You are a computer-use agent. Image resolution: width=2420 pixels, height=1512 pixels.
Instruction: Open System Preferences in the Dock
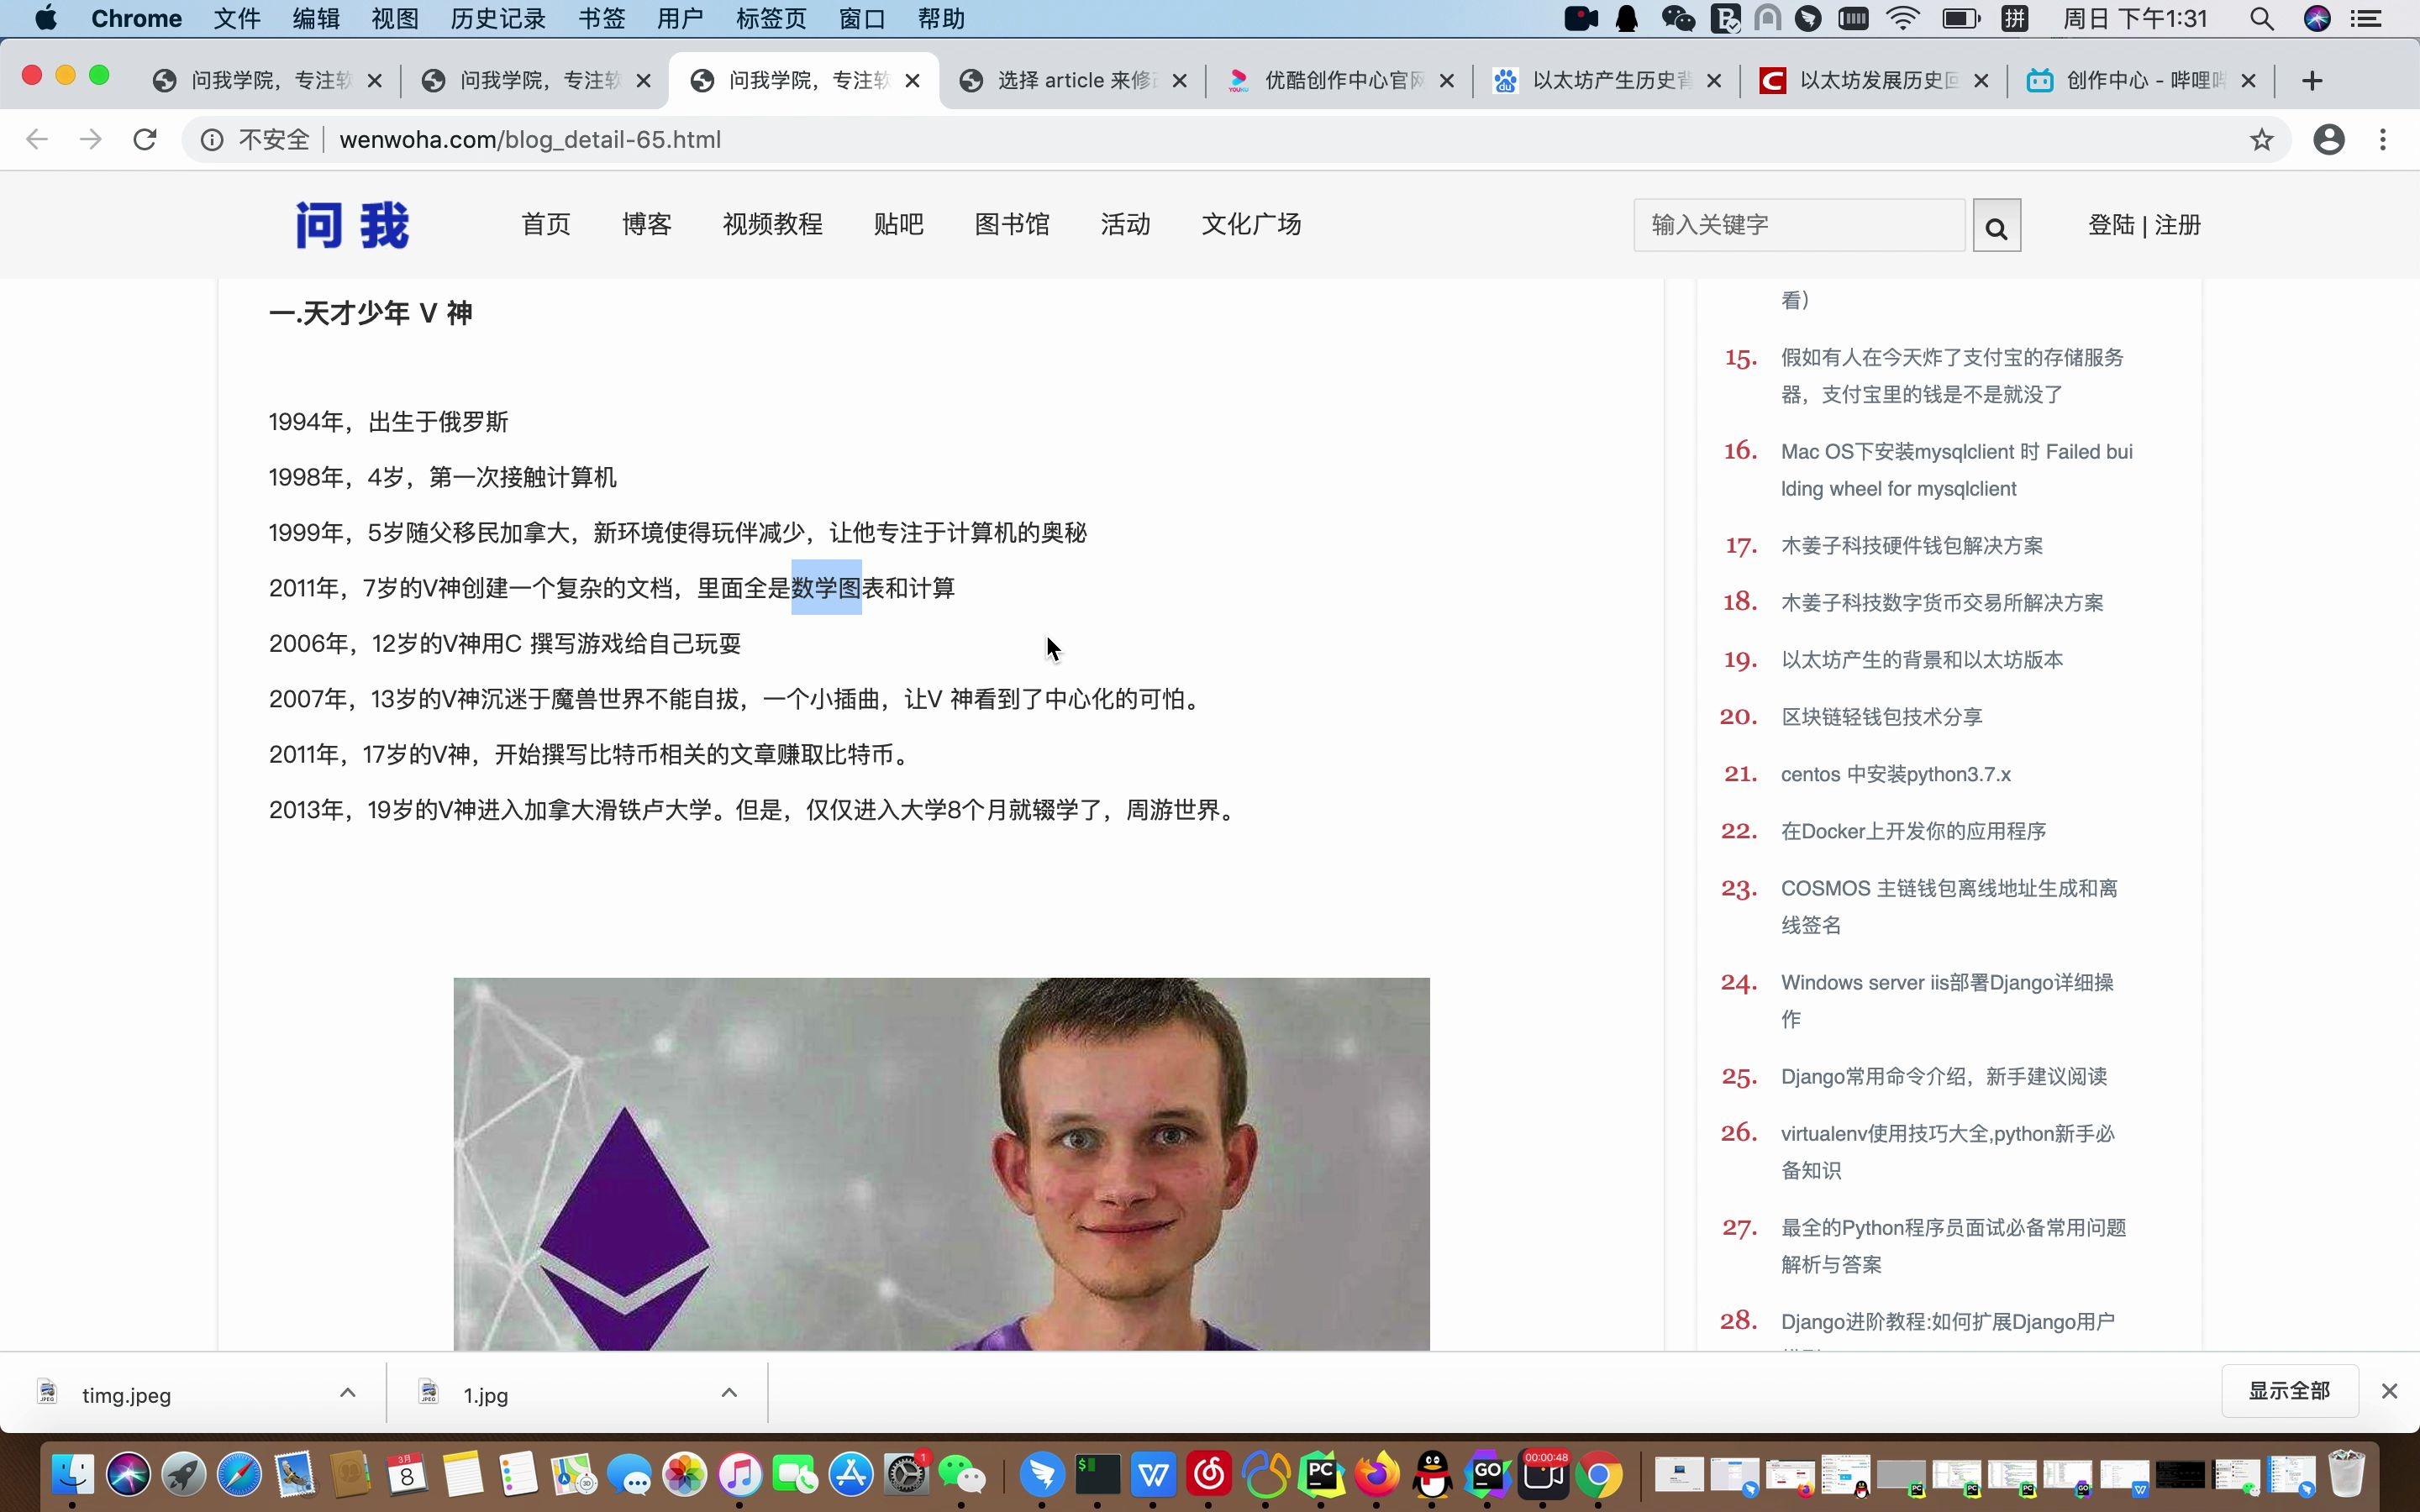(x=907, y=1474)
